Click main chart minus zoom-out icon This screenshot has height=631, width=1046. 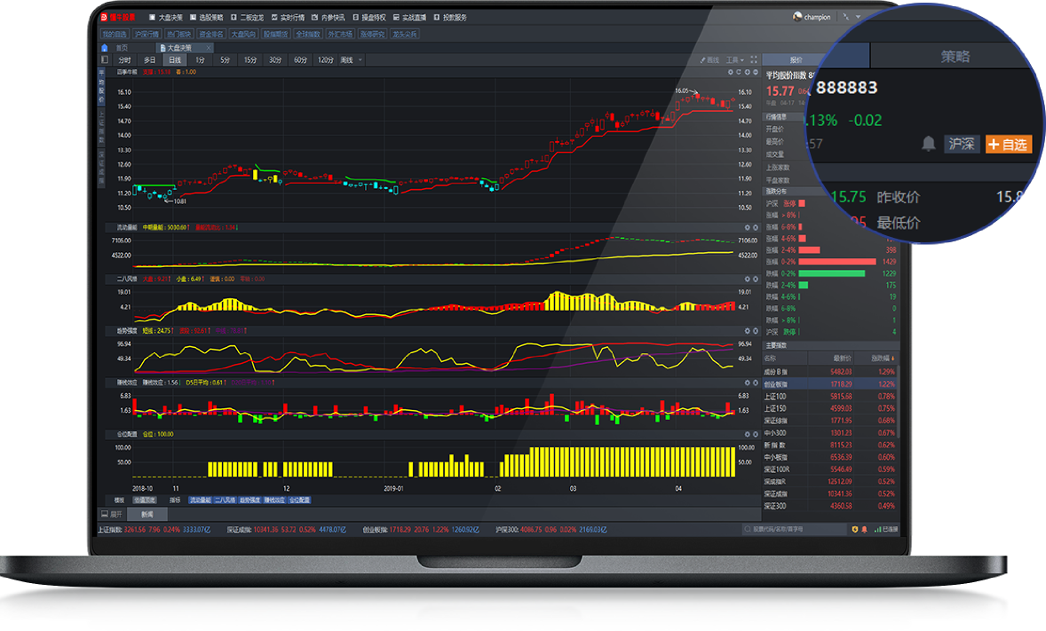click(755, 72)
